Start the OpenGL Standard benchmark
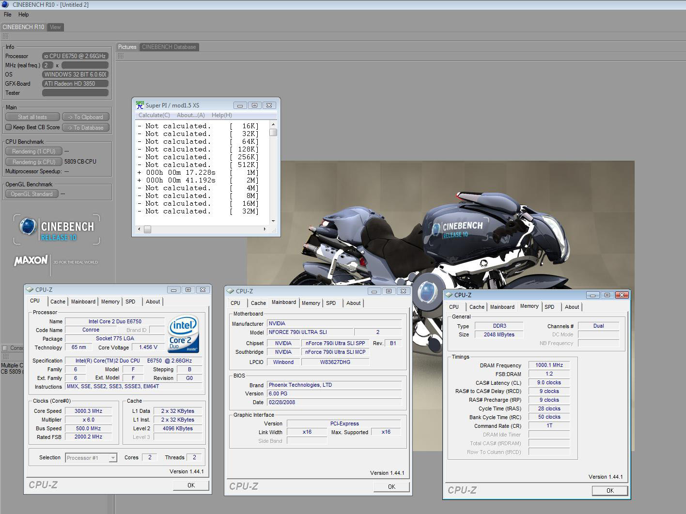The width and height of the screenshot is (686, 514). click(x=31, y=194)
